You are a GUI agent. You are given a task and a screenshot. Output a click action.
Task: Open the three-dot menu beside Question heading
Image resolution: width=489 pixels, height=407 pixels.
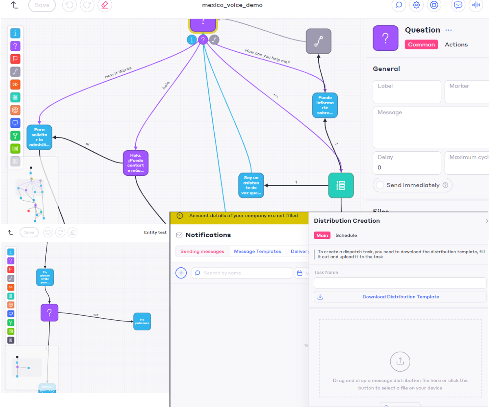449,30
